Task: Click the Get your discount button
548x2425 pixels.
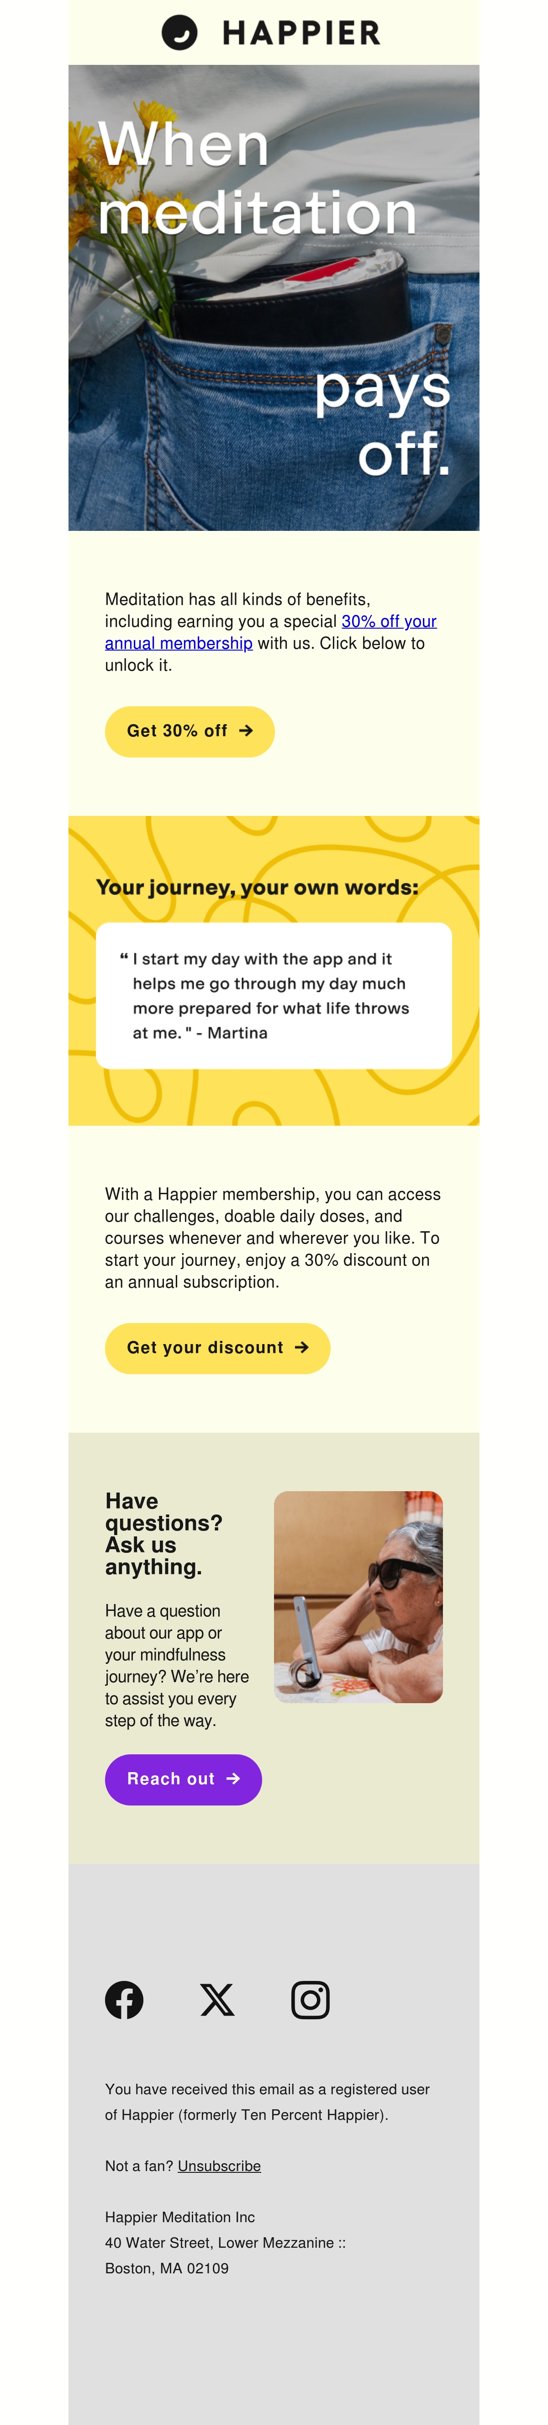Action: [217, 1348]
